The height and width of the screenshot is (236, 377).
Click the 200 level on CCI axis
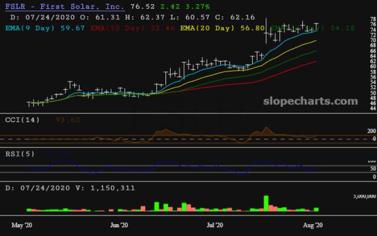371,131
